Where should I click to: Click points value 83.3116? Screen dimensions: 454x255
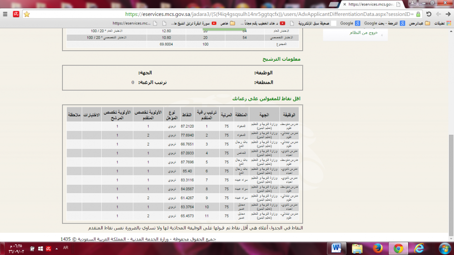click(188, 180)
